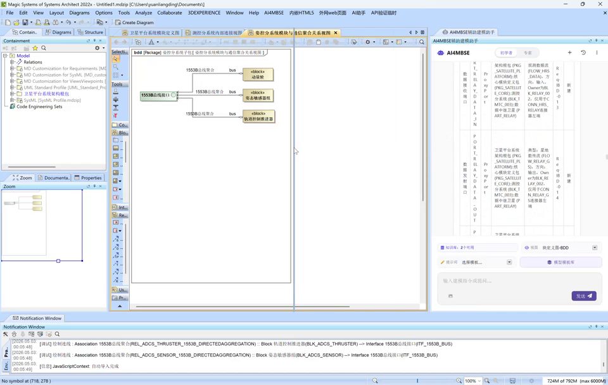Switch AI4MBSE mode to 专家
Screen dimensions: 608x385
(x=528, y=53)
